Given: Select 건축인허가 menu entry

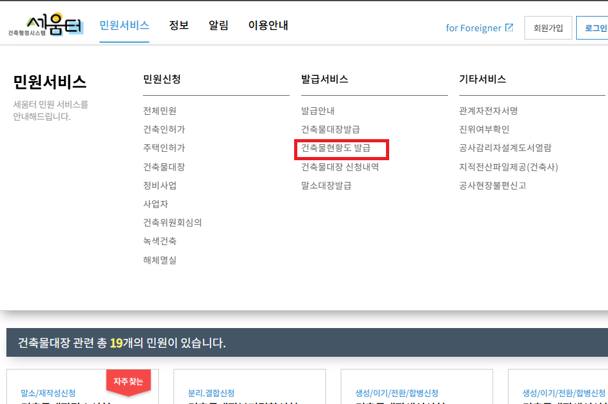Looking at the screenshot, I should 164,129.
